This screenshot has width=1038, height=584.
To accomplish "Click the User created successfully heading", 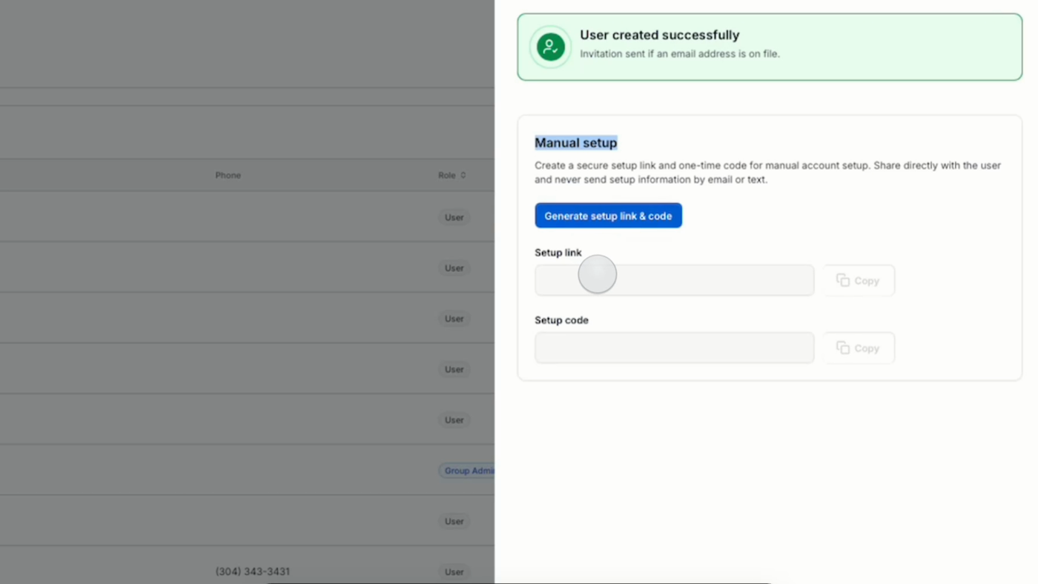I will [660, 35].
